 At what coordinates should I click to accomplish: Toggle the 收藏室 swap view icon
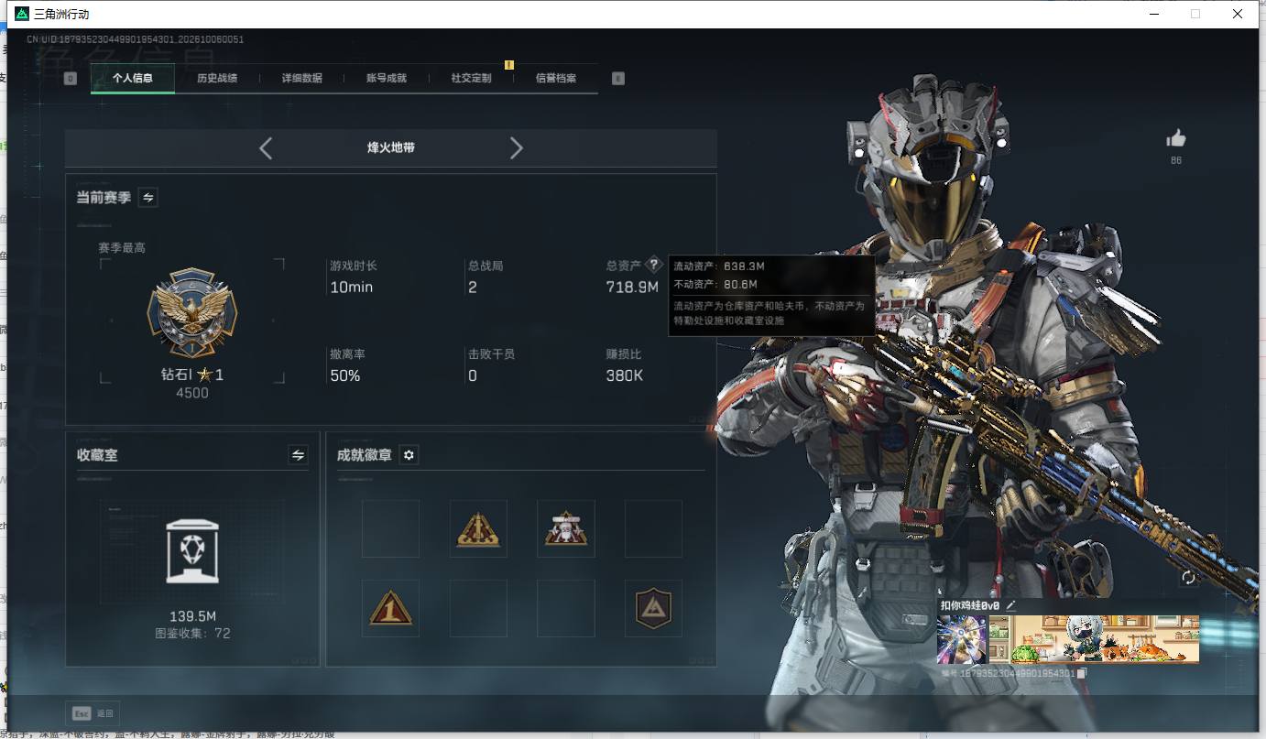click(x=298, y=454)
